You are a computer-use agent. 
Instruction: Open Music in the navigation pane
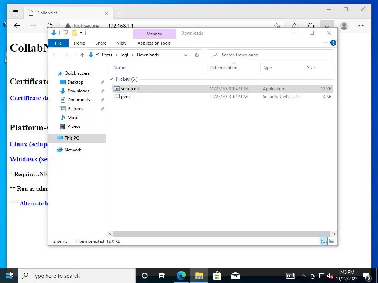click(73, 118)
